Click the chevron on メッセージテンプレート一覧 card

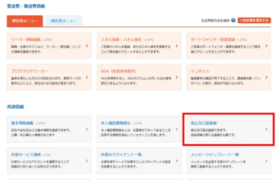(x=266, y=161)
